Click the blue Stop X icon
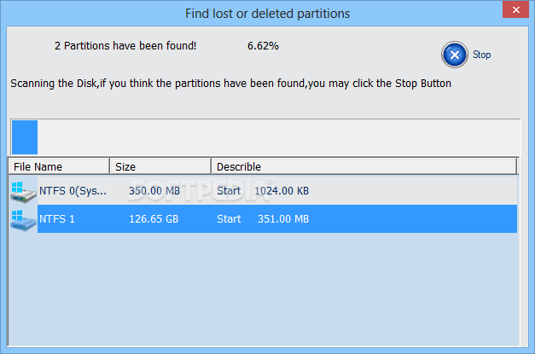The height and width of the screenshot is (354, 535). point(455,55)
